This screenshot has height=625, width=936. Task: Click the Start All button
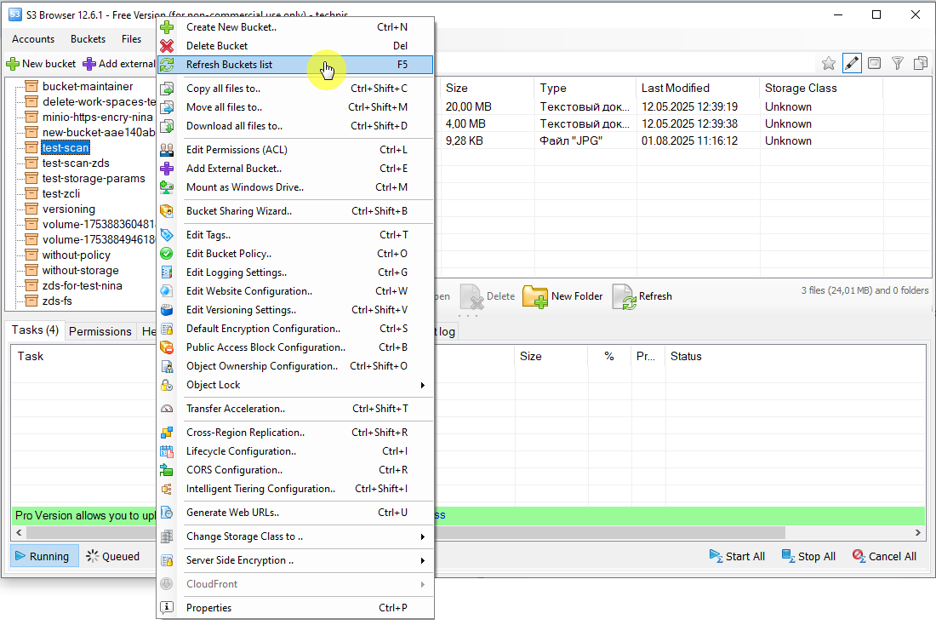click(x=737, y=556)
